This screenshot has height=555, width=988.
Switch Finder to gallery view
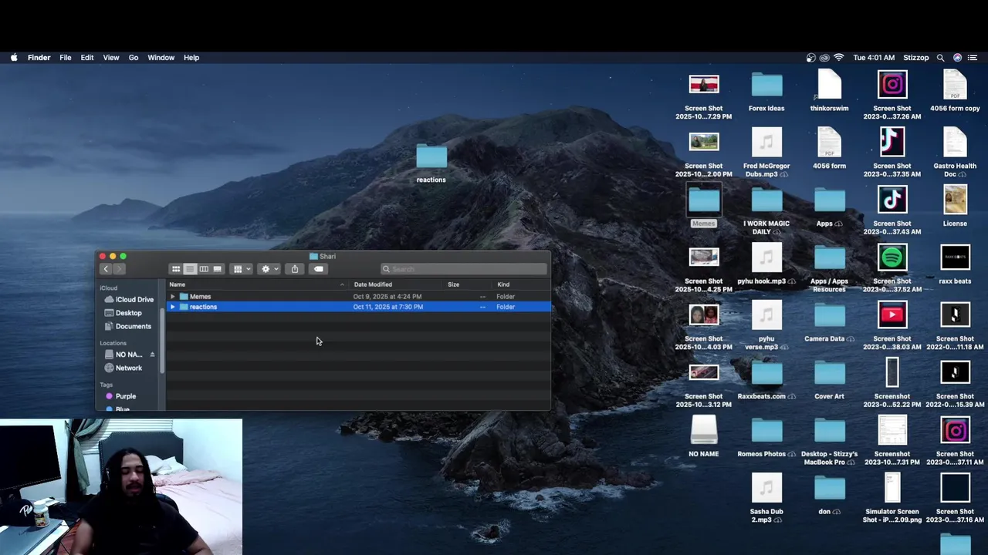tap(218, 269)
